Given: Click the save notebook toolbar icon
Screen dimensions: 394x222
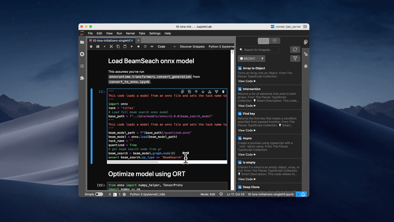Looking at the screenshot, I should coord(98,46).
